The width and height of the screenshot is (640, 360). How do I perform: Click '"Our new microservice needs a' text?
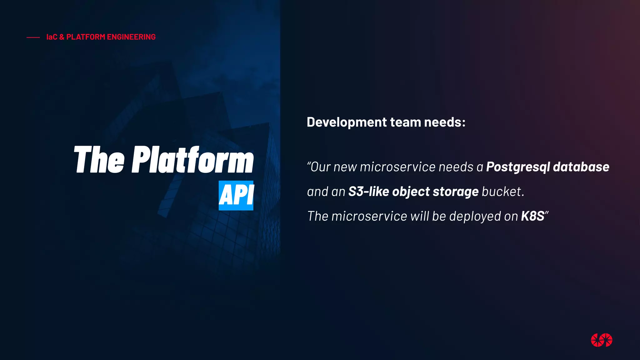[395, 167]
